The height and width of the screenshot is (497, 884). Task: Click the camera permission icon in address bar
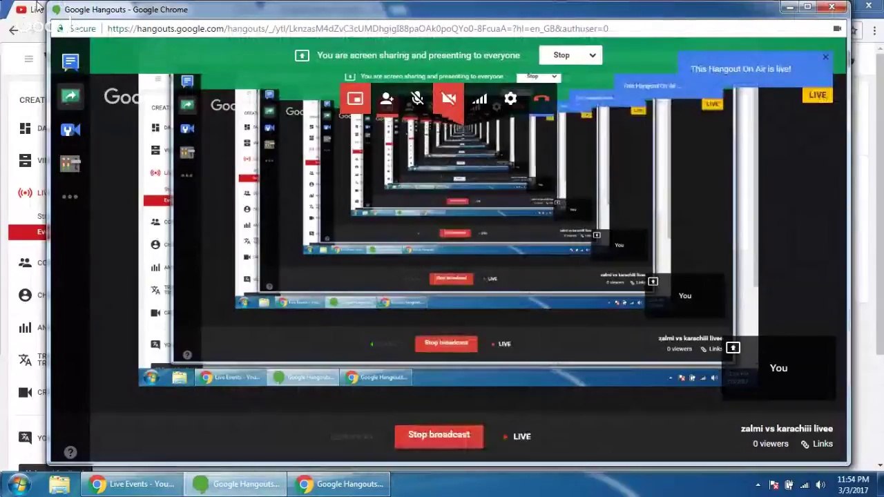tap(837, 29)
